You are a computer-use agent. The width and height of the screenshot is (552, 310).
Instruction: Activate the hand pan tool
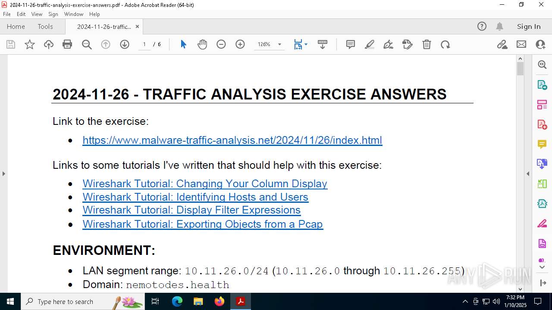click(x=202, y=44)
